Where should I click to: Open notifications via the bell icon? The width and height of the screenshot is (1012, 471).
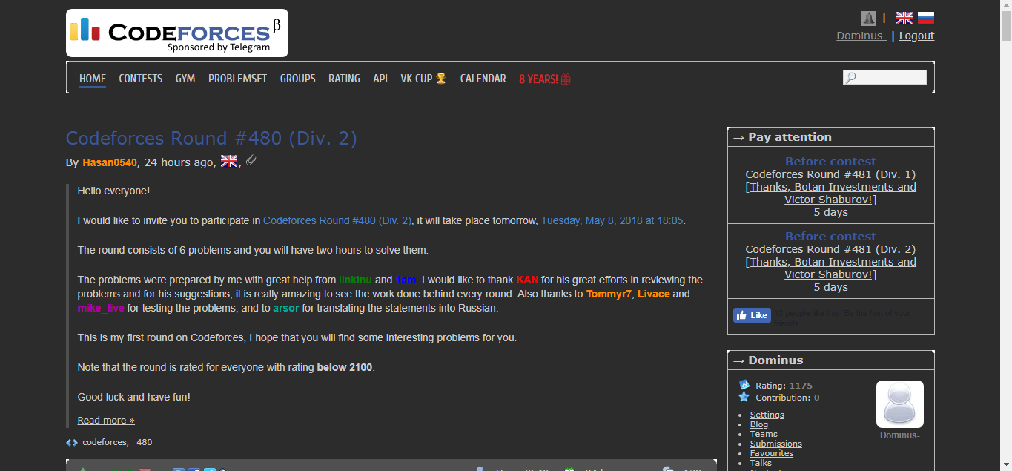click(870, 17)
